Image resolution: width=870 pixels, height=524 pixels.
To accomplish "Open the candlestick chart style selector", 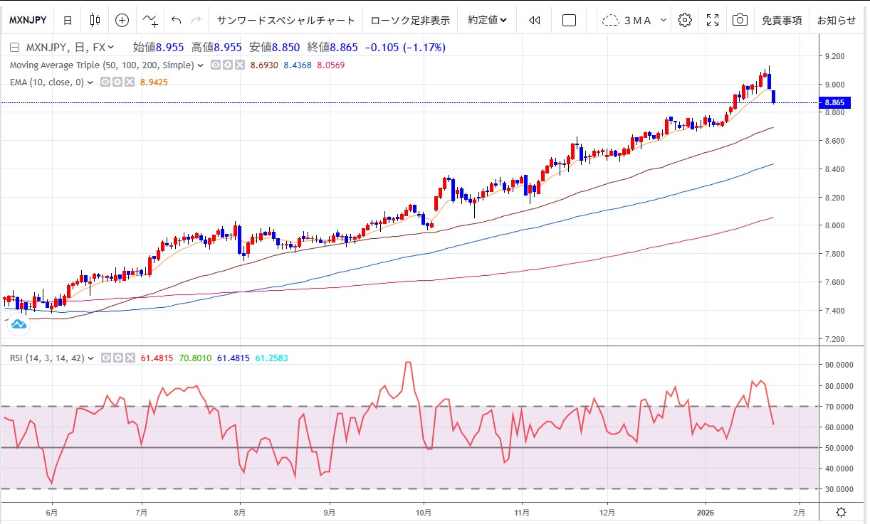I will 95,20.
